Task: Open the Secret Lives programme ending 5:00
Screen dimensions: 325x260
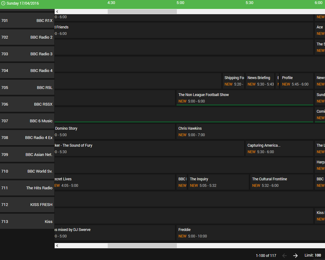Action: pos(115,182)
